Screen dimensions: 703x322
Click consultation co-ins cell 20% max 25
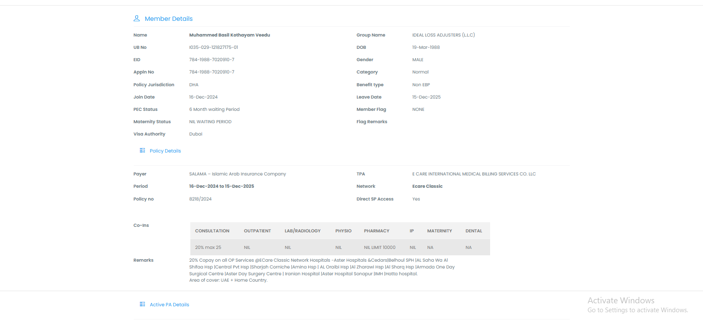(x=208, y=247)
